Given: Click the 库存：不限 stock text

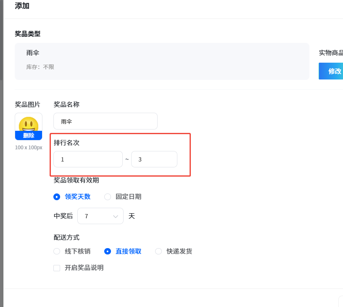Looking at the screenshot, I should (x=40, y=67).
